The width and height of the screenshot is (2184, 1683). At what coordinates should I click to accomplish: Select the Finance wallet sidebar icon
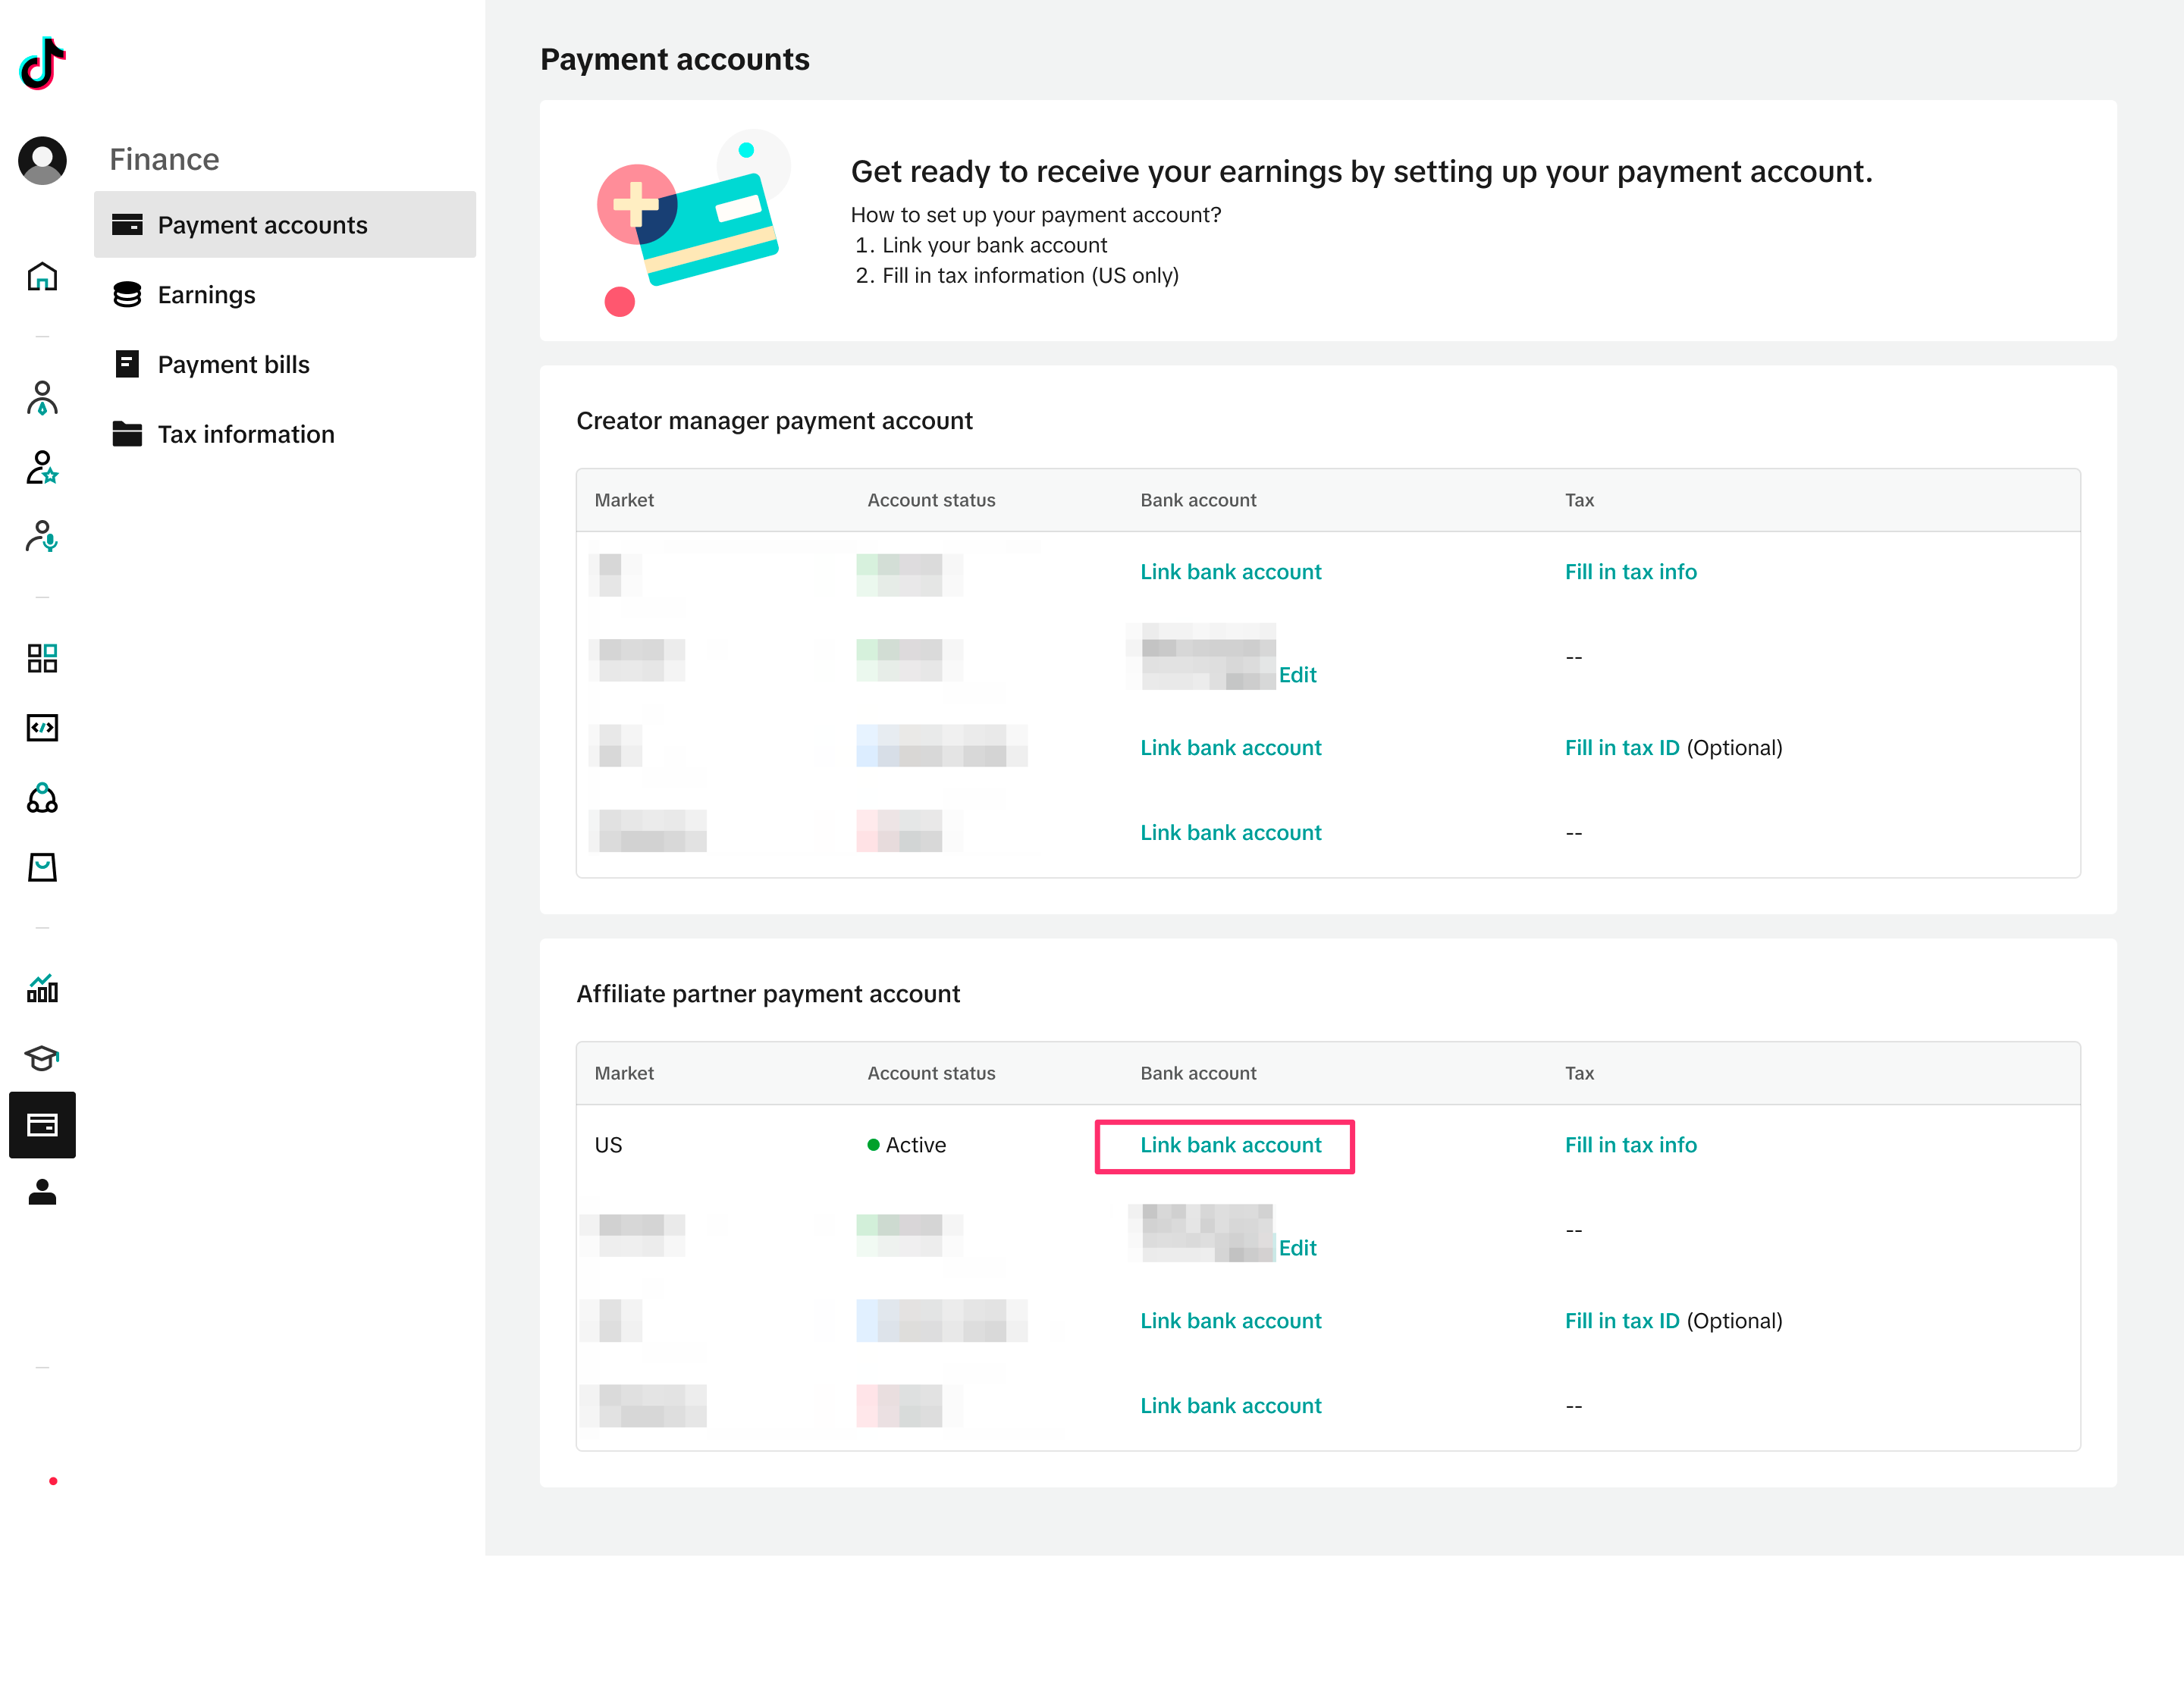coord(42,1125)
